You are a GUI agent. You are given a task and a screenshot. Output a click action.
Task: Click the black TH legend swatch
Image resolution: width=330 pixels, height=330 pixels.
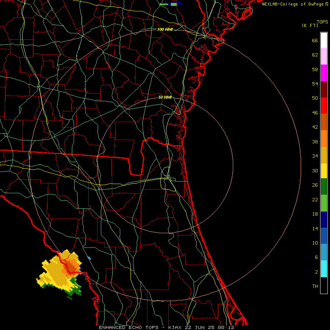tap(324, 285)
